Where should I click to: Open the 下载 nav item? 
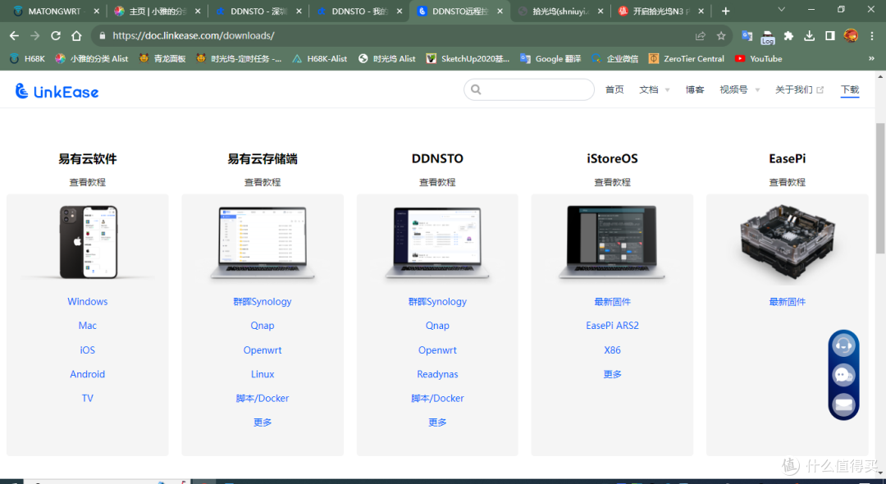point(850,89)
